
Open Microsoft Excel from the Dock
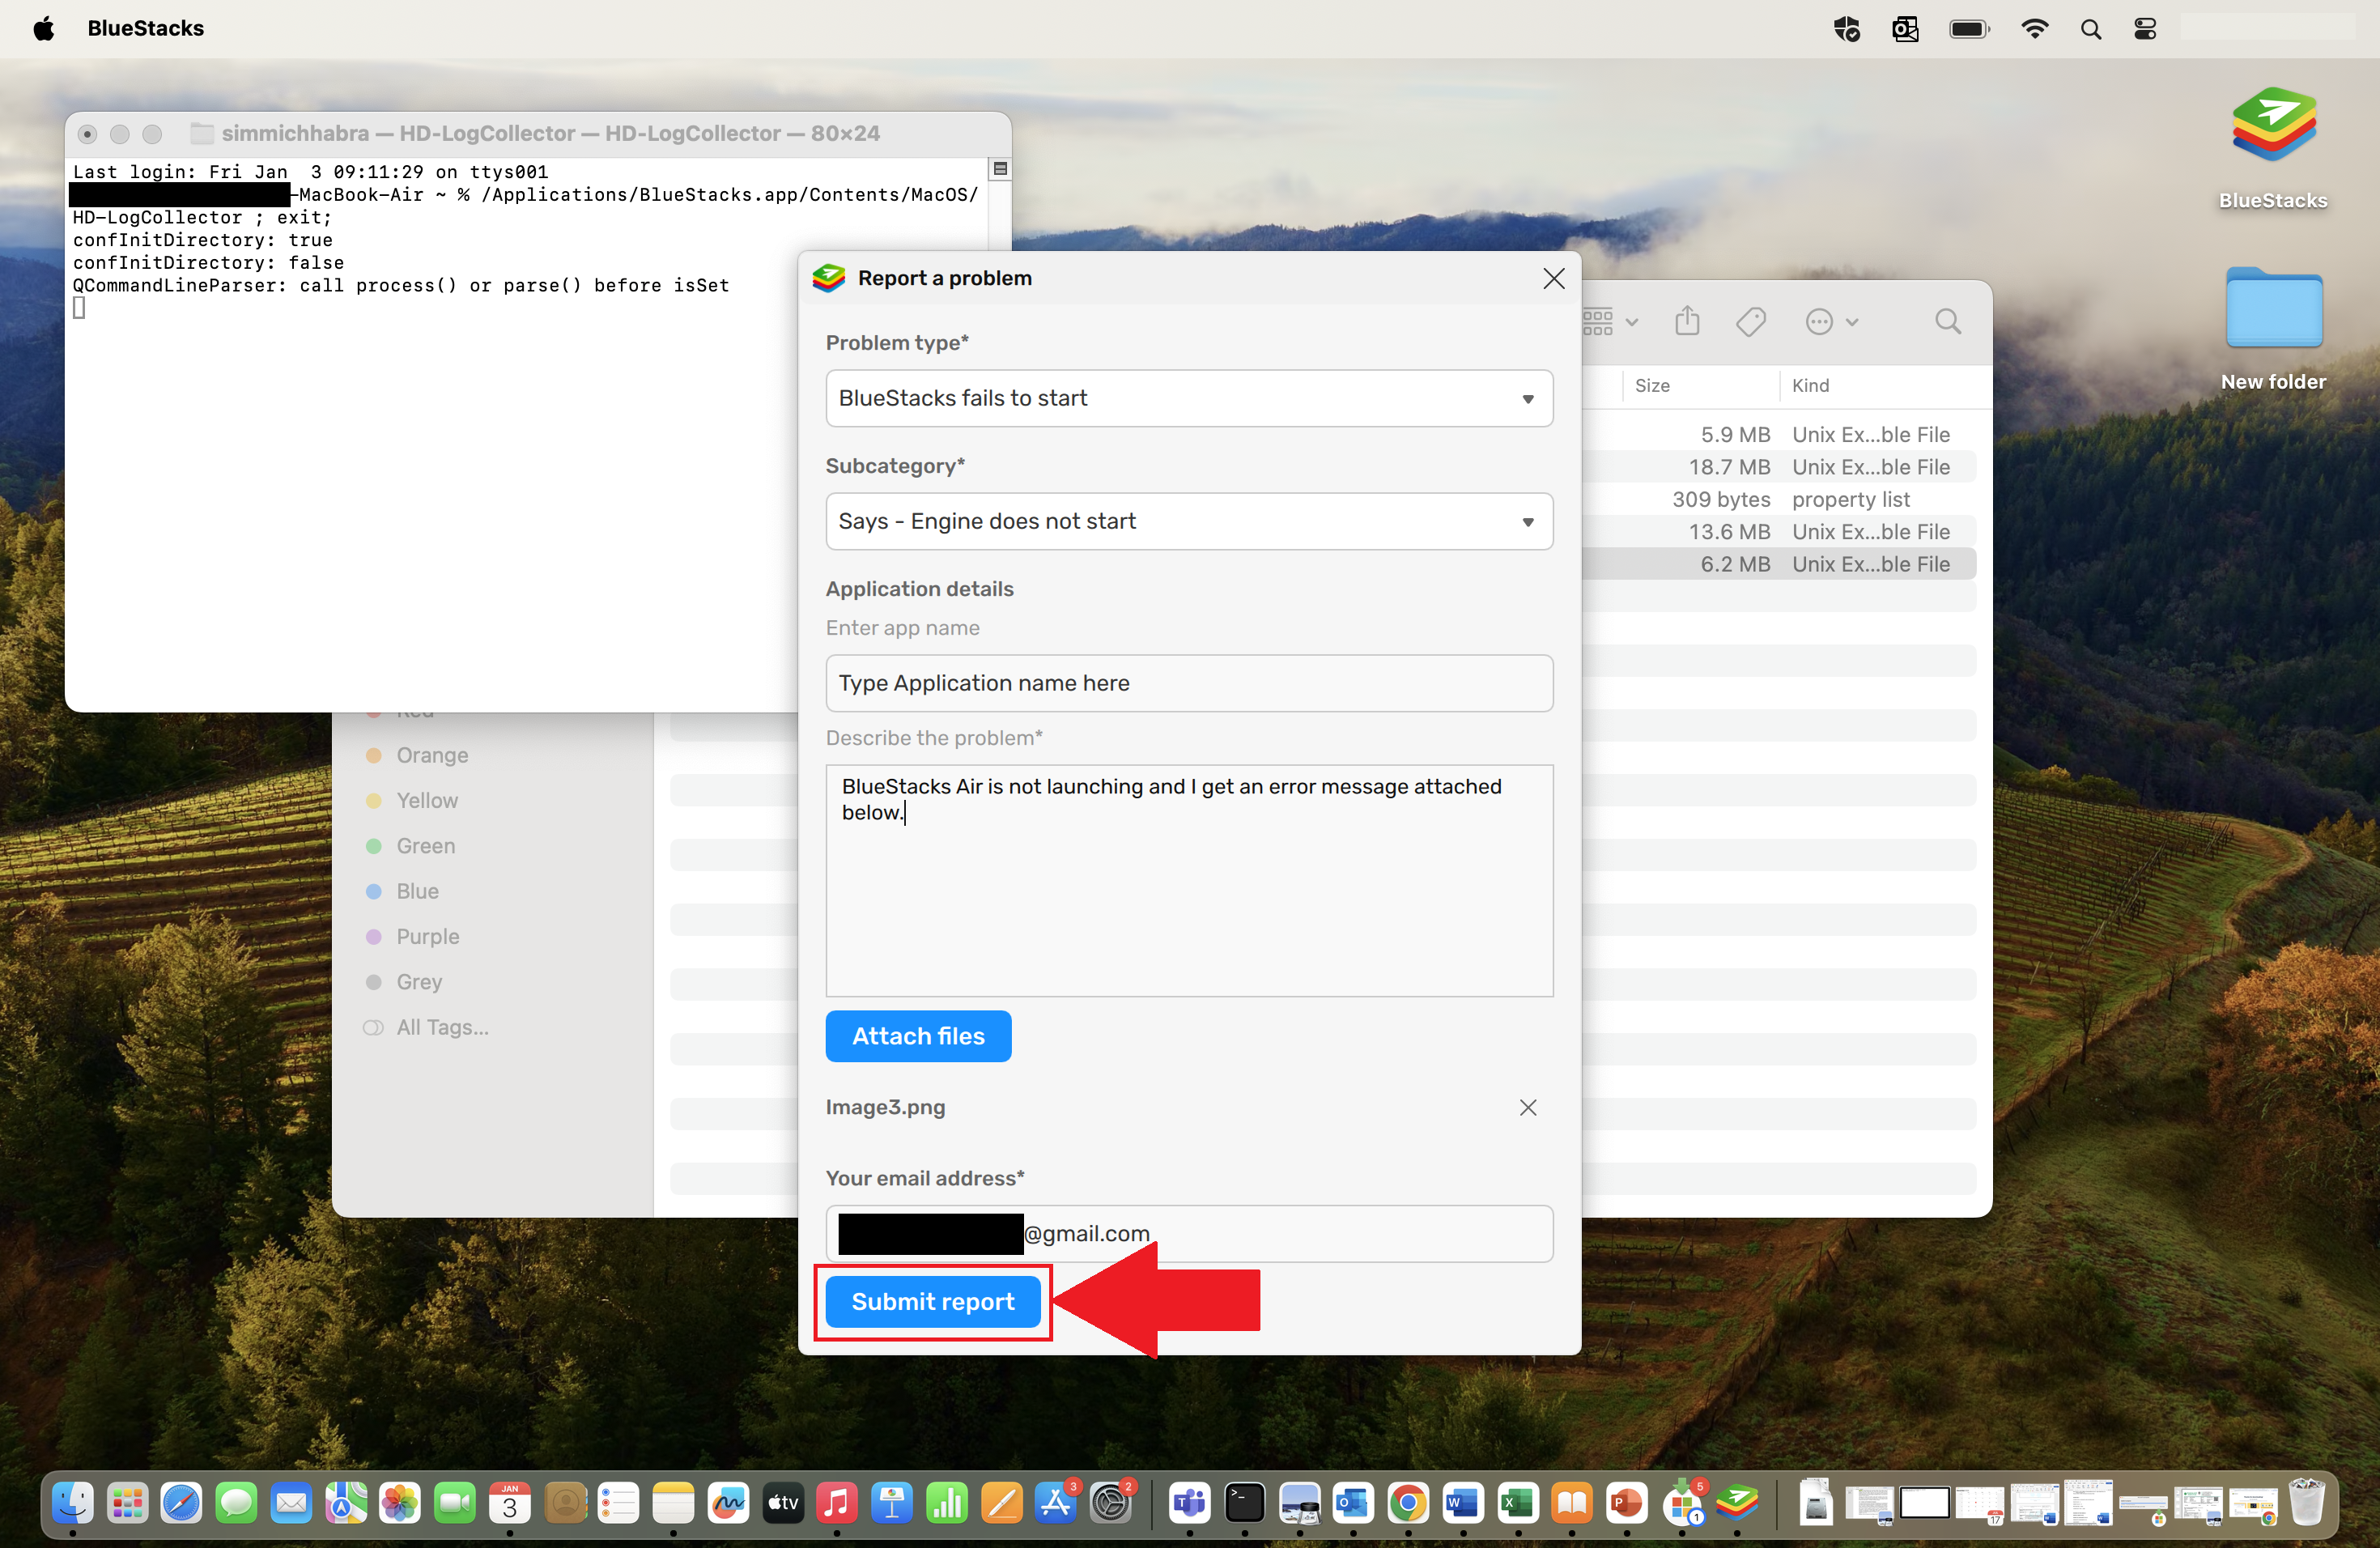pyautogui.click(x=1518, y=1503)
